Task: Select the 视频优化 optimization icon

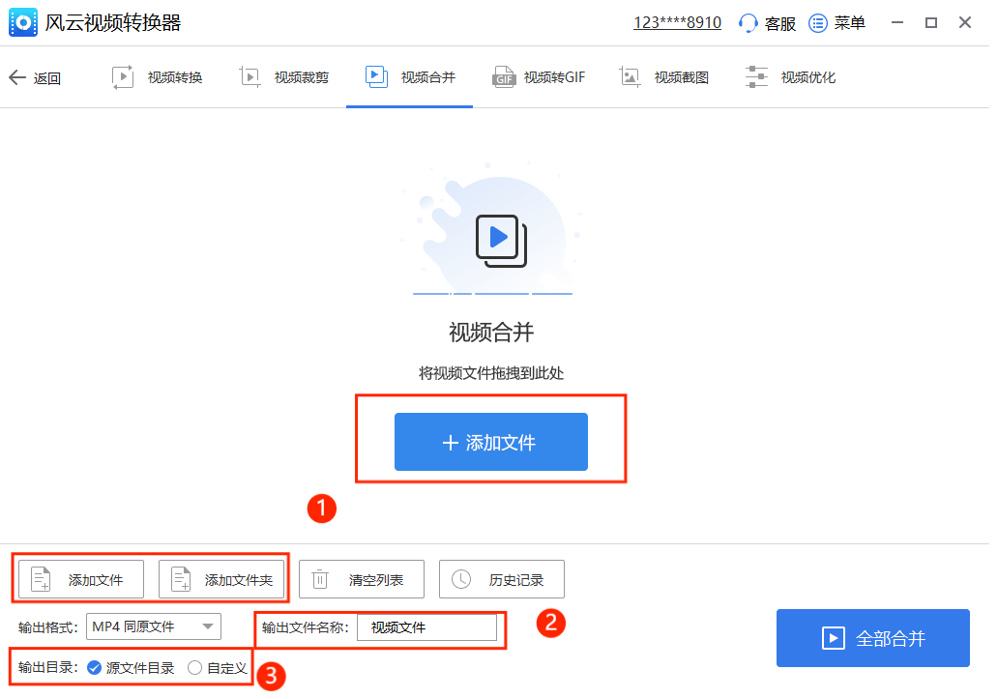Action: coord(756,76)
